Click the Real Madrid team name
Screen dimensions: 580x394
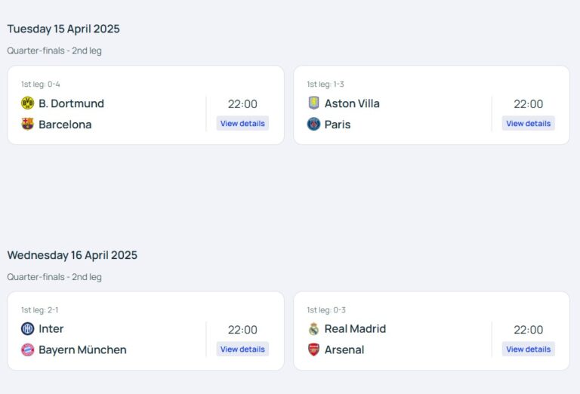tap(355, 329)
